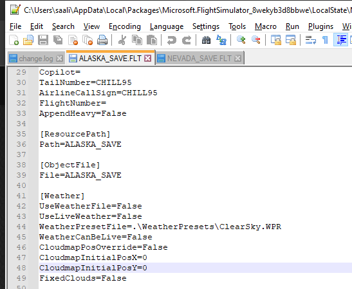The width and height of the screenshot is (352, 289).
Task: Open a file using folder icon
Action: click(28, 40)
